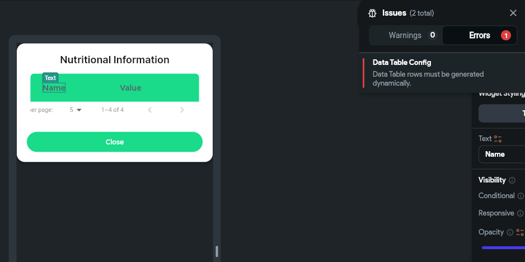Click the green Close button
This screenshot has width=525, height=262.
pos(115,142)
